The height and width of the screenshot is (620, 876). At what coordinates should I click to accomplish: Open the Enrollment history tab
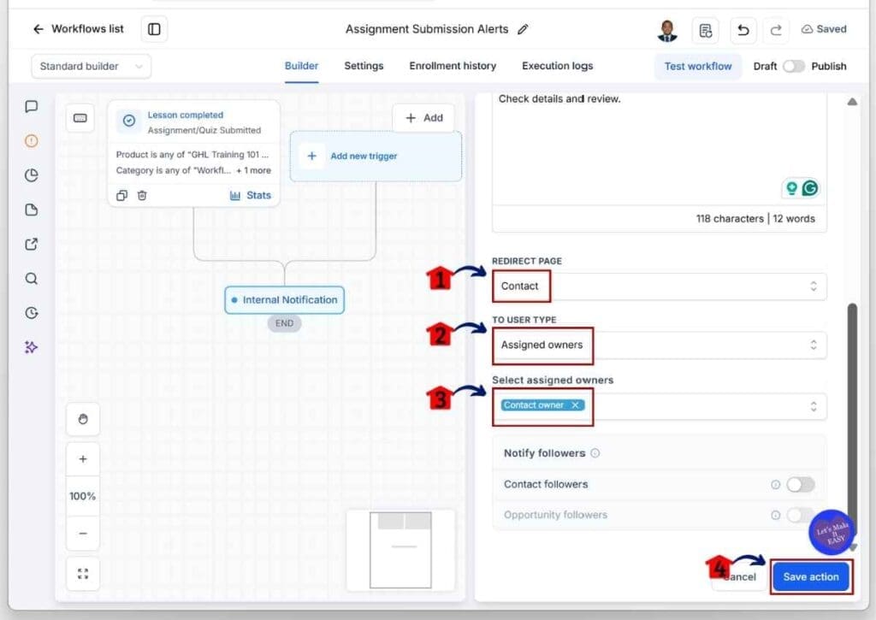[453, 66]
